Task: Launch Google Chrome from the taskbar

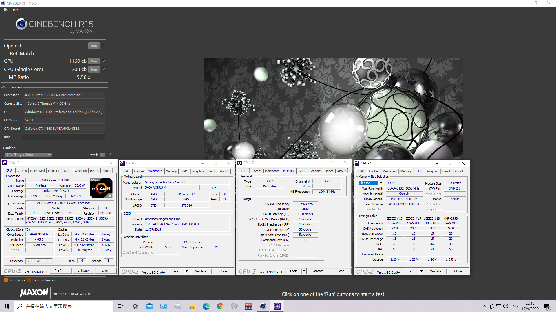Action: click(220, 306)
